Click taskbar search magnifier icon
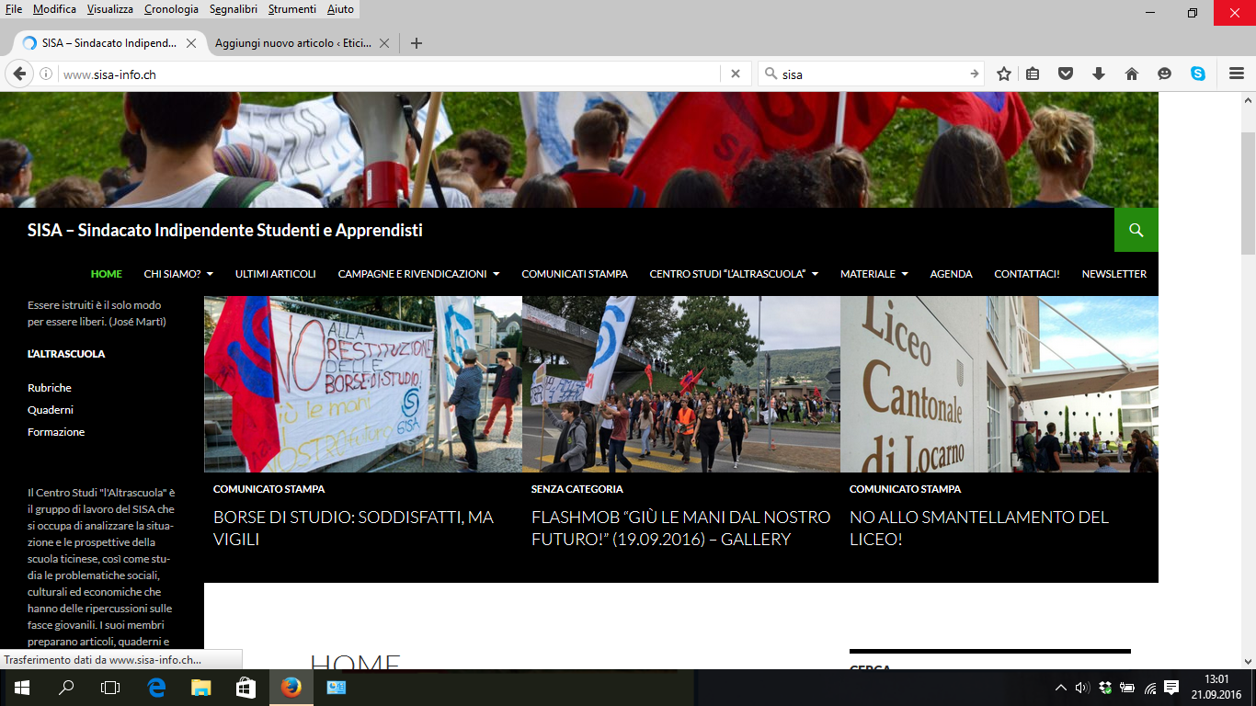The width and height of the screenshot is (1256, 706). 66,688
